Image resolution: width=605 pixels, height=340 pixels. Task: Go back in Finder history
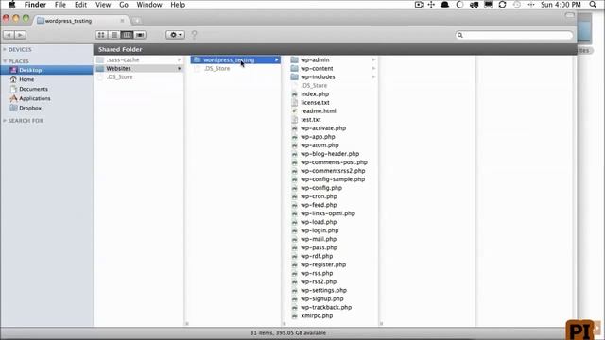(9, 35)
